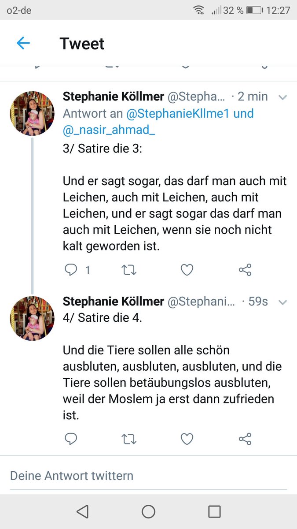Expand options chevron on 2 min tweet
Viewport: 297px width, 529px height.
[x=282, y=97]
